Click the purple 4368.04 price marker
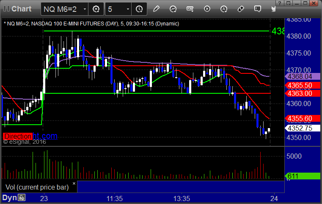This screenshot has width=322, height=204. click(303, 76)
